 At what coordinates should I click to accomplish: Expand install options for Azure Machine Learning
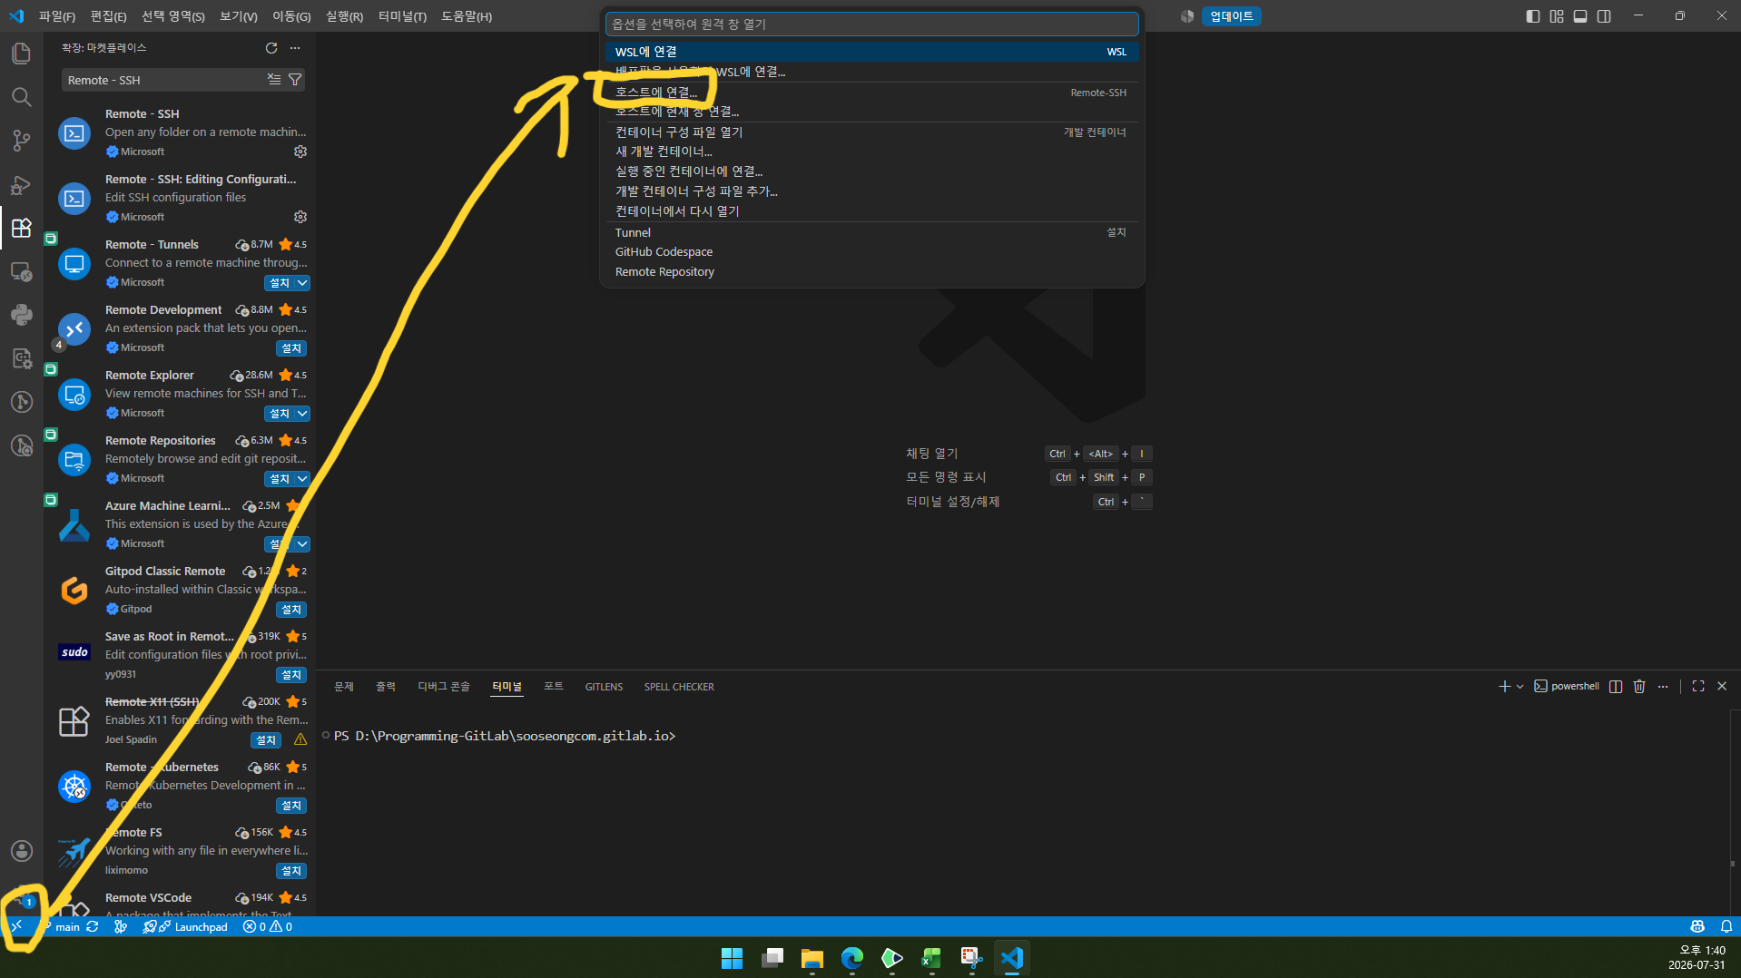[x=303, y=544]
